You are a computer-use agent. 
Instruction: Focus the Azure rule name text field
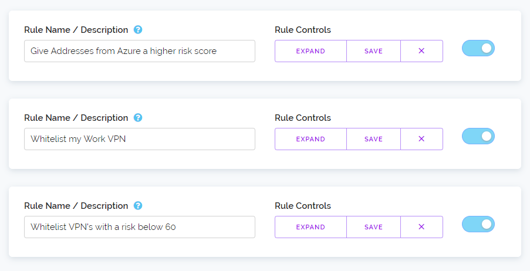coord(140,51)
